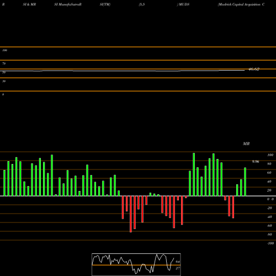Click the MR panel title

point(246,144)
